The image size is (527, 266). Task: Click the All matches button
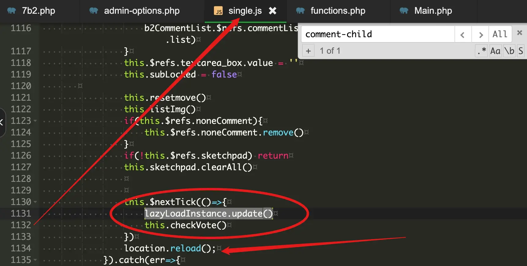pos(500,34)
